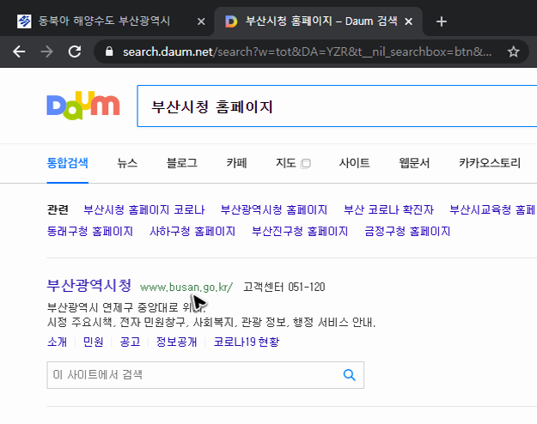Open the 지도 search tab
The height and width of the screenshot is (424, 537).
pos(285,163)
